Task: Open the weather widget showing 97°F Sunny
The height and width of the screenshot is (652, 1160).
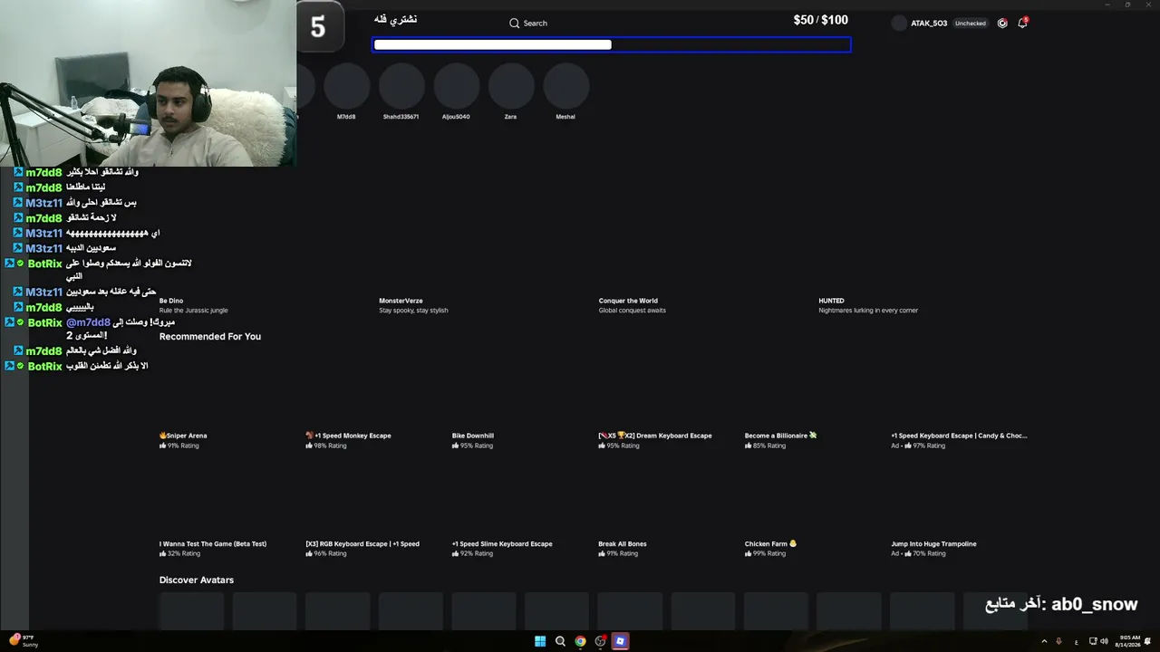Action: [x=24, y=641]
